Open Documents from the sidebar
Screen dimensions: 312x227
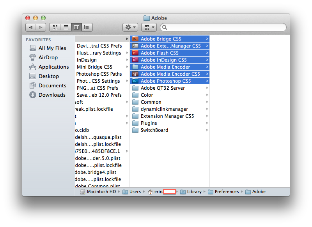[48, 85]
